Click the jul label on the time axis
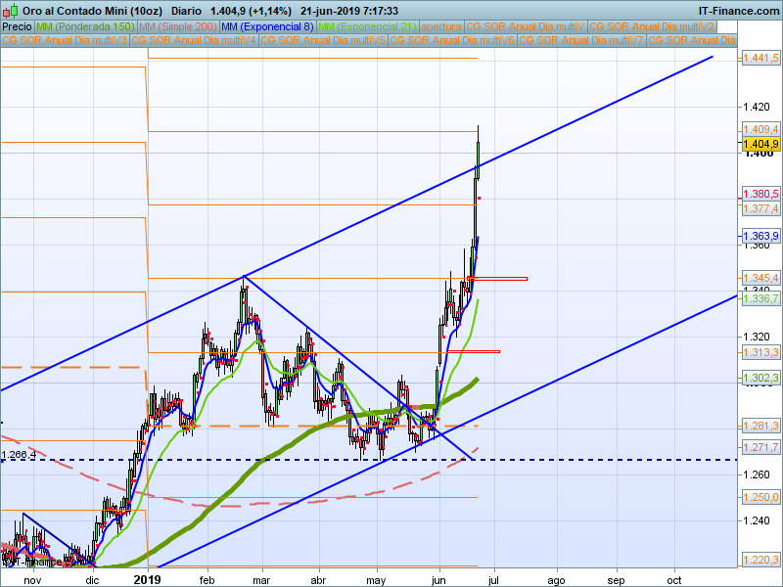 [x=494, y=580]
